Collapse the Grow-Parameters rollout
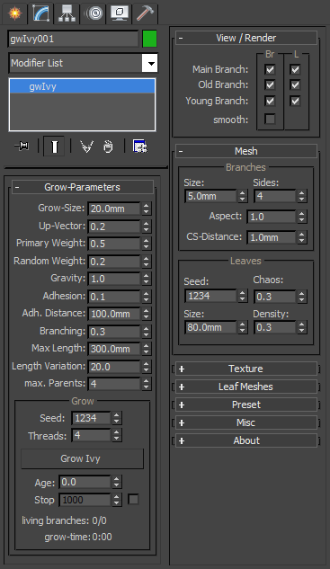 [x=83, y=187]
